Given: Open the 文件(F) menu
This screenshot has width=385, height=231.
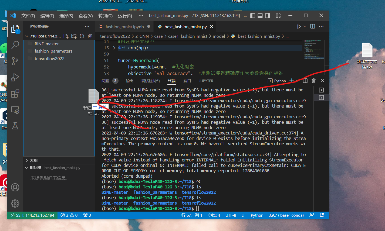Looking at the screenshot, I should tap(28, 16).
